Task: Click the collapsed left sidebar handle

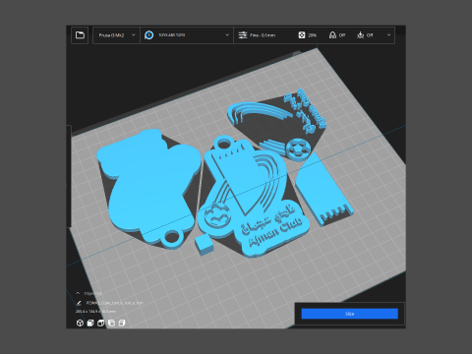Action: (x=69, y=176)
